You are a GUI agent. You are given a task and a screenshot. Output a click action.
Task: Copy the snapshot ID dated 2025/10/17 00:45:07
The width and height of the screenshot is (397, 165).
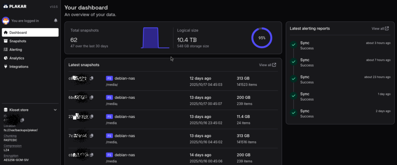click(x=92, y=98)
